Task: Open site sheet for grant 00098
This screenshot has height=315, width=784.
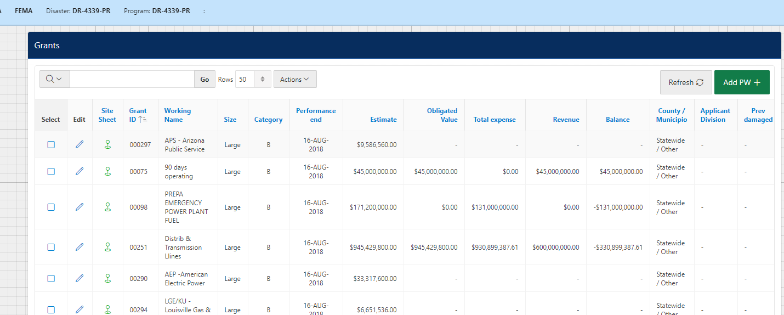Action: click(x=107, y=207)
